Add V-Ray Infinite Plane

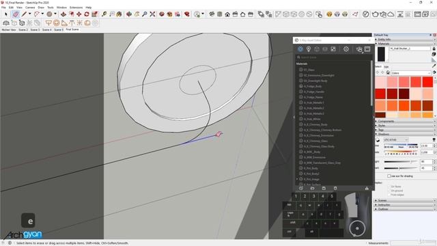(x=6, y=23)
